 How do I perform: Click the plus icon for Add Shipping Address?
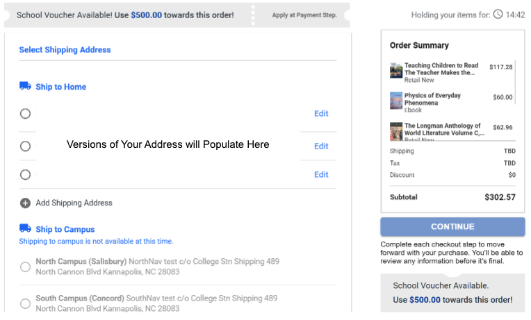point(25,203)
